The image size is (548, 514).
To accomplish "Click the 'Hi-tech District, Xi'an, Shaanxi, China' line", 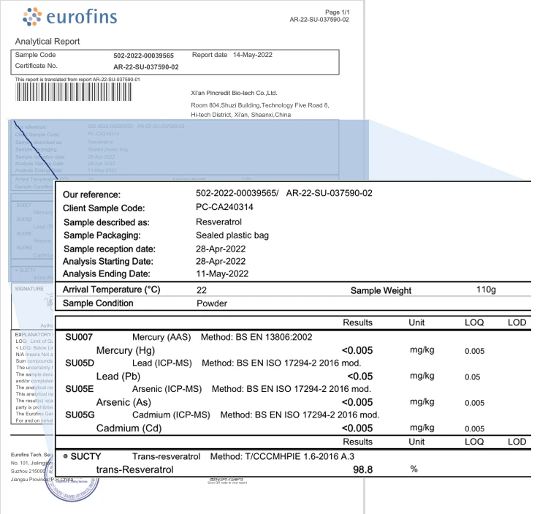I will tap(240, 115).
